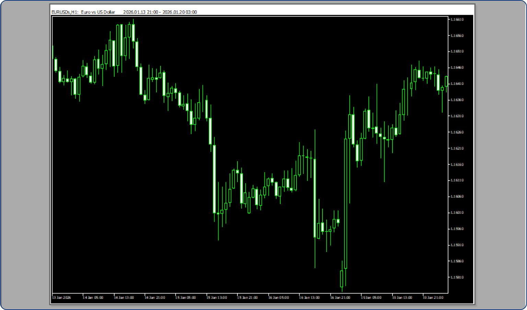Viewport: 527px width, 310px height.
Task: Click the 1.16610 price label on axis
Action: pyautogui.click(x=457, y=20)
